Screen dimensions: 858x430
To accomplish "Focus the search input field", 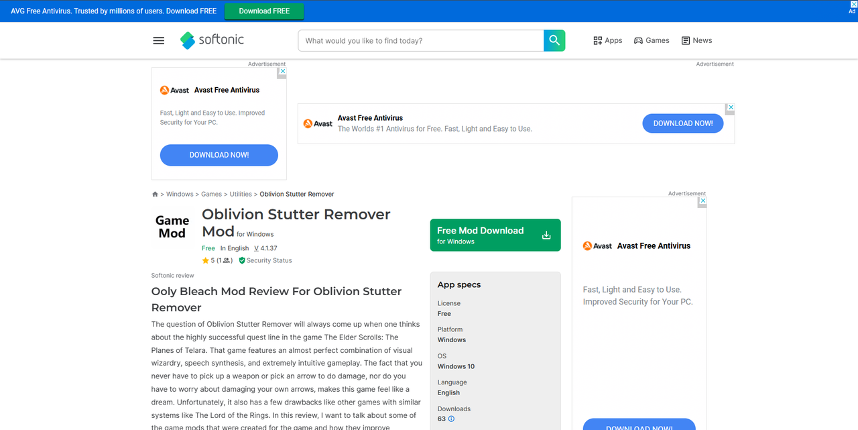I will 421,40.
